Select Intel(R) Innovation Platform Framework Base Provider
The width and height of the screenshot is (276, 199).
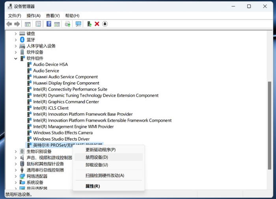coord(83,114)
